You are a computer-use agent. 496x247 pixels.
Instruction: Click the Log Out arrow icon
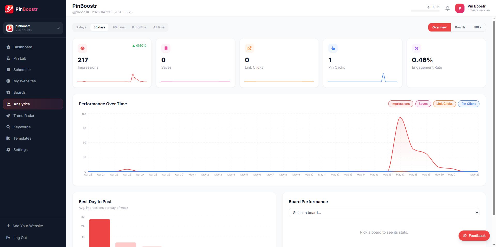8,238
